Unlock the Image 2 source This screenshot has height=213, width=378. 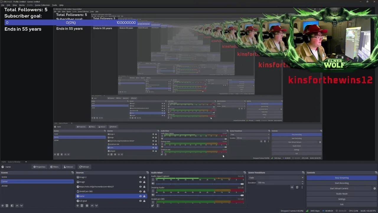tap(144, 177)
